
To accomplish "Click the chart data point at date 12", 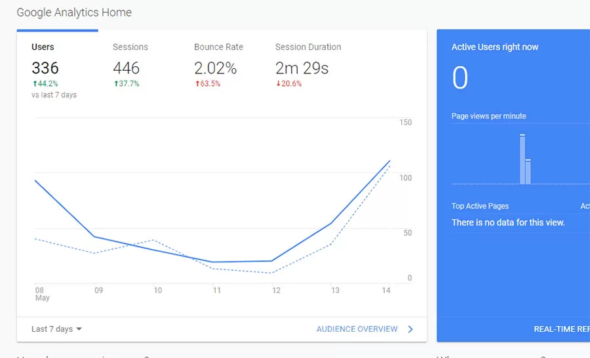I will coord(271,261).
